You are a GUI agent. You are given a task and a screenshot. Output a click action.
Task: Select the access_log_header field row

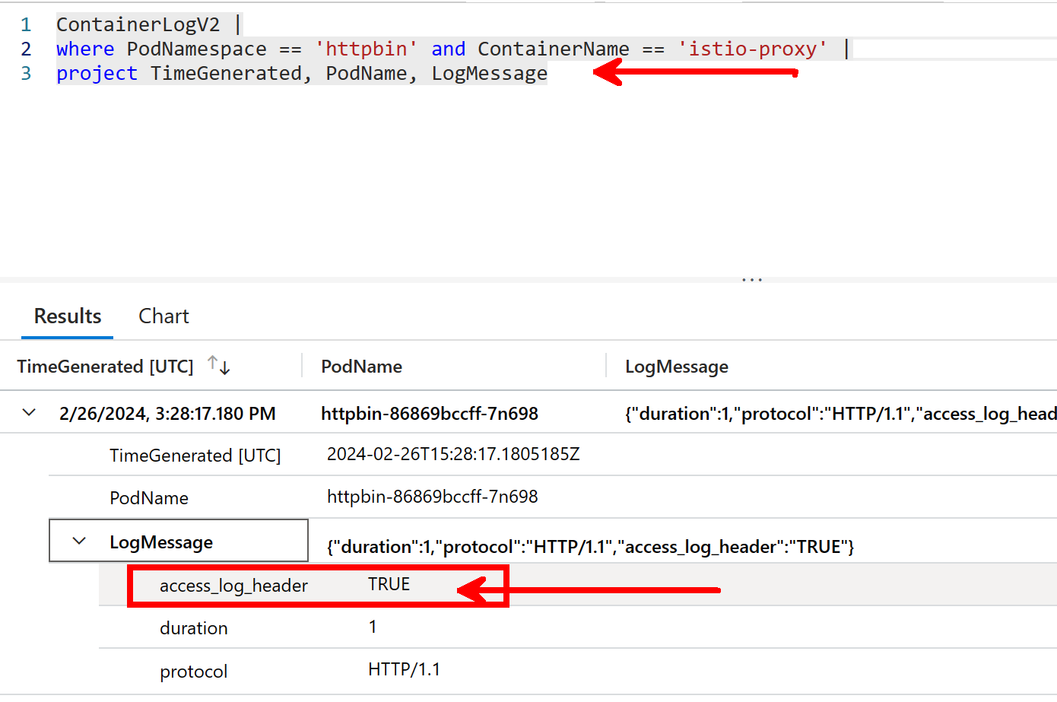pyautogui.click(x=233, y=586)
